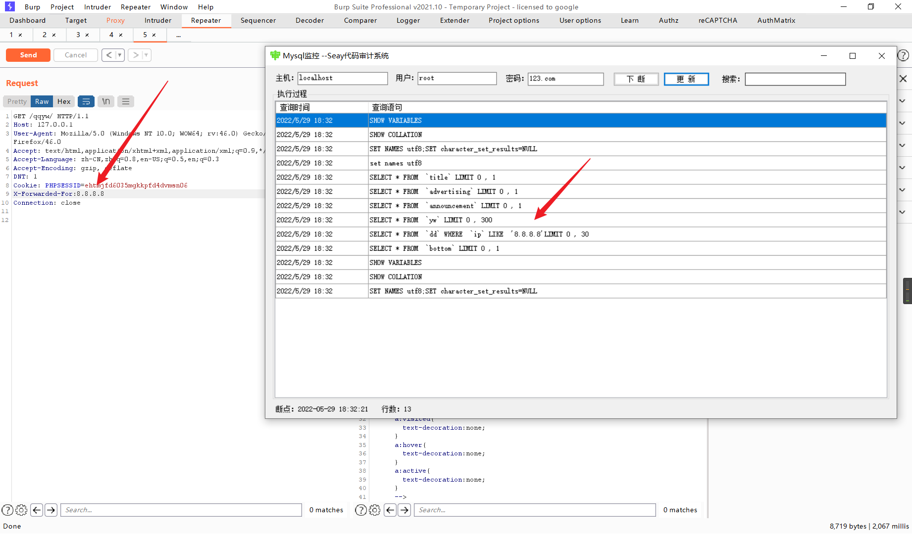Click the Burp Suite logo icon
Image resolution: width=912 pixels, height=534 pixels.
[x=10, y=7]
